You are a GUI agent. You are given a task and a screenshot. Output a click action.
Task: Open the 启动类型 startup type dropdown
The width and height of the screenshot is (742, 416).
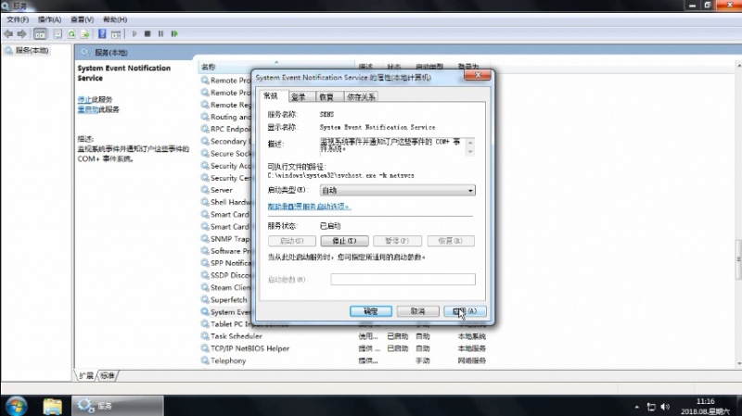click(398, 191)
